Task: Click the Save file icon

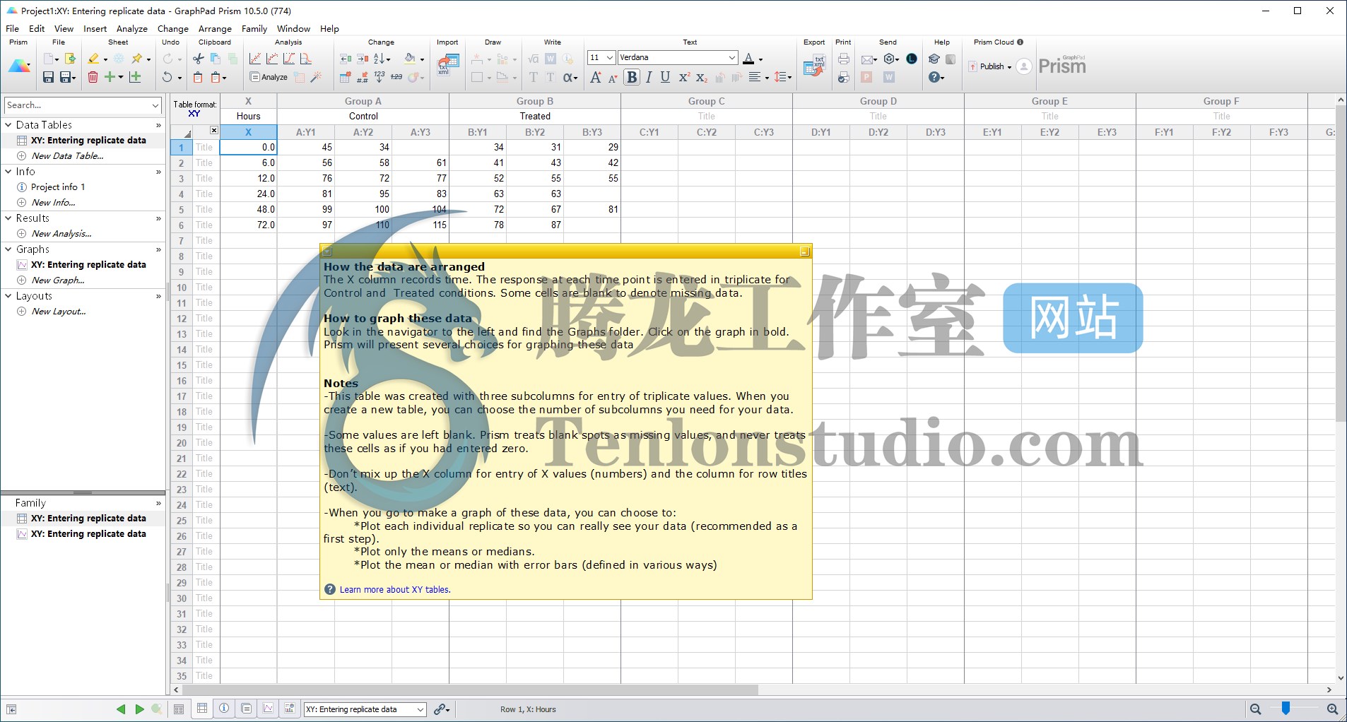Action: [48, 77]
